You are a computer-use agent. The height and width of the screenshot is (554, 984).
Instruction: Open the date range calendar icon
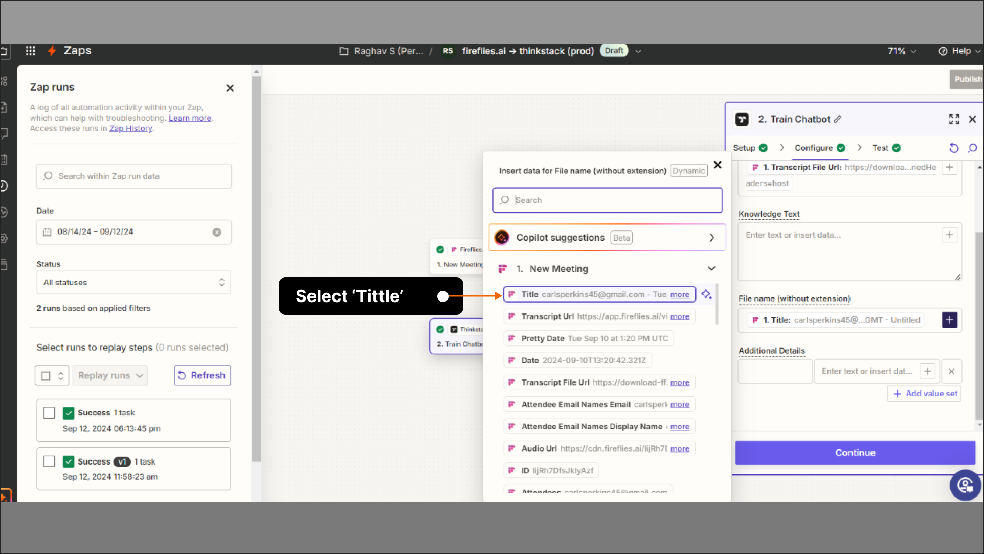coord(47,232)
